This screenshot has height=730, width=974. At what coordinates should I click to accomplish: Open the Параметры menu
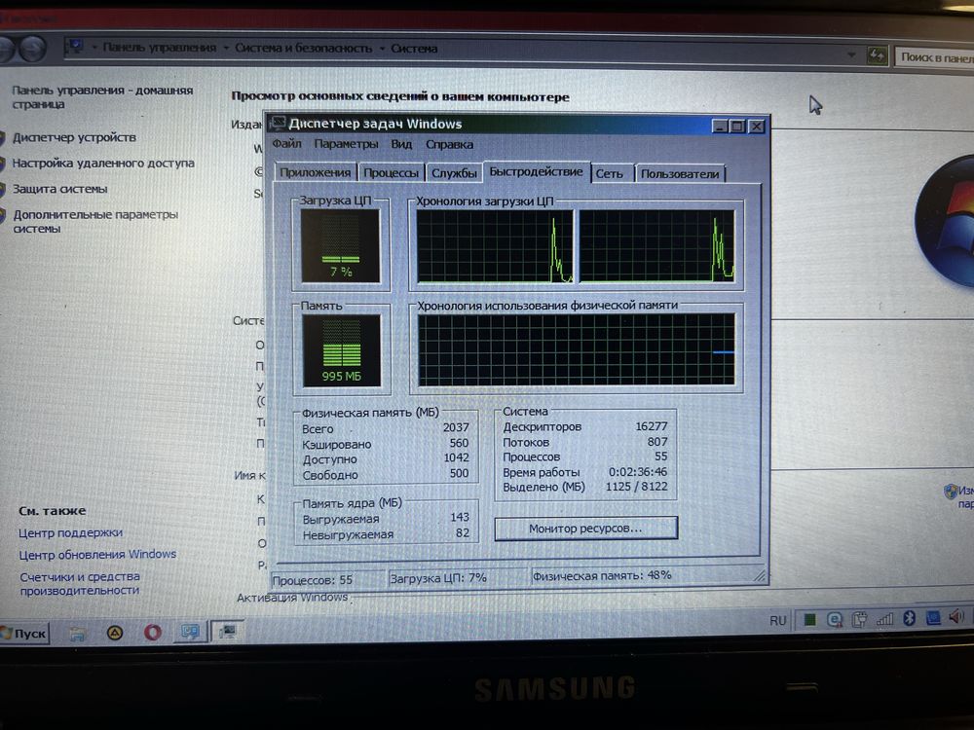pos(346,144)
